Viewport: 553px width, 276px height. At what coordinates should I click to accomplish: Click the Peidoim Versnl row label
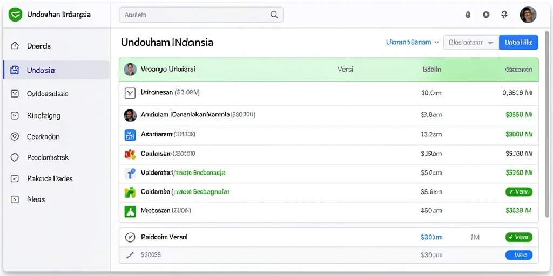pos(164,237)
